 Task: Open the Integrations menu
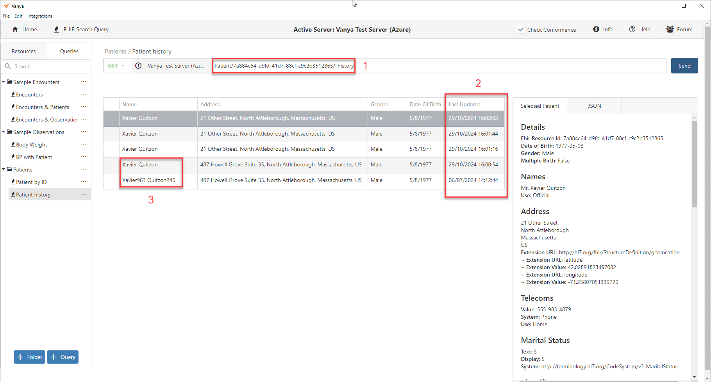coord(39,16)
